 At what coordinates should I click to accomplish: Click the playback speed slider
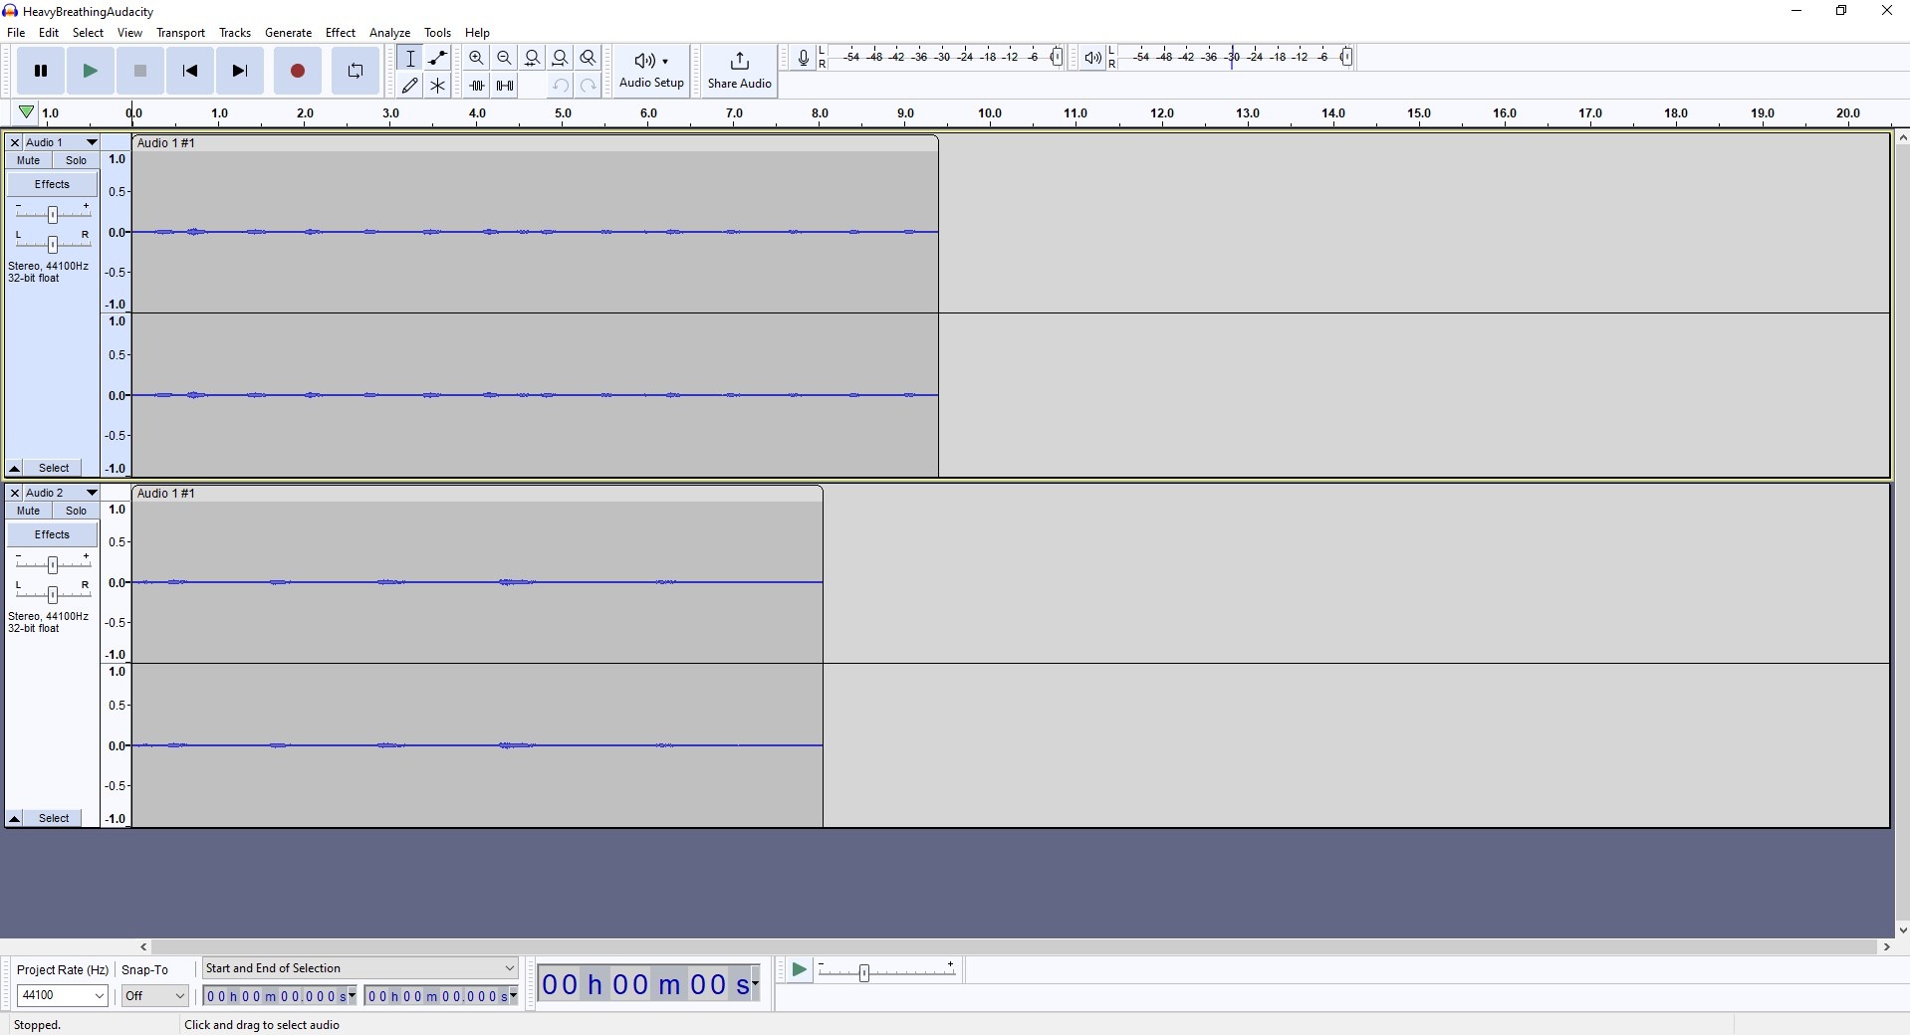[x=864, y=972]
